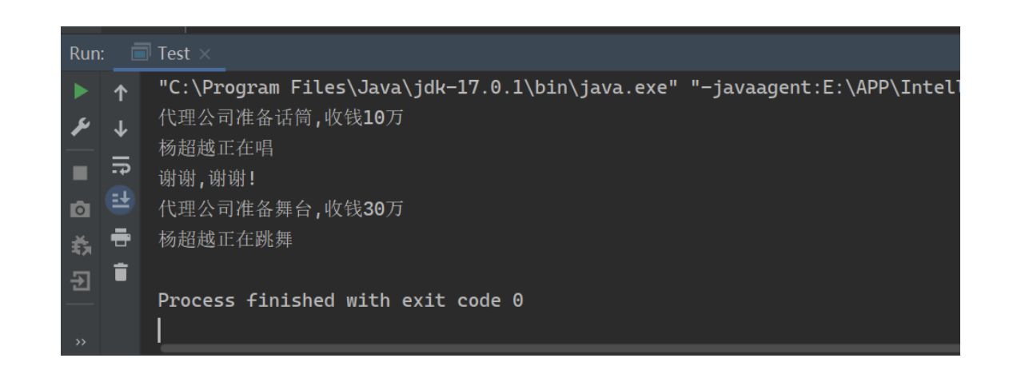The width and height of the screenshot is (1013, 382).
Task: Expand more toolbar actions double chevron
Action: pyautogui.click(x=80, y=344)
